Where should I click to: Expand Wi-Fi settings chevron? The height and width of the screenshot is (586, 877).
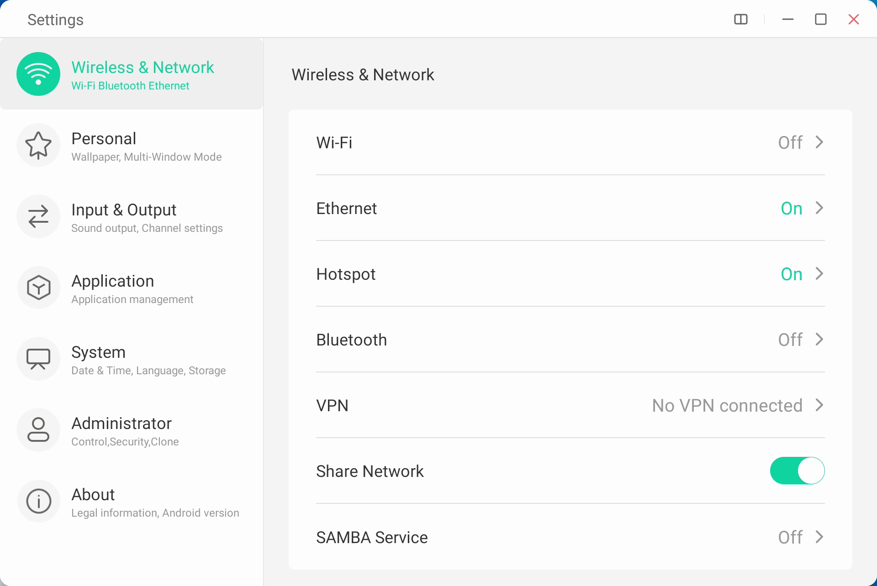tap(819, 142)
